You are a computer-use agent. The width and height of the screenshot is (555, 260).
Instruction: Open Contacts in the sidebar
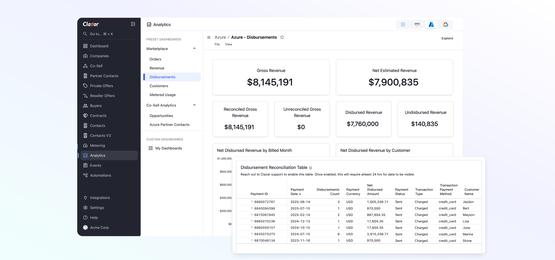coord(109,125)
